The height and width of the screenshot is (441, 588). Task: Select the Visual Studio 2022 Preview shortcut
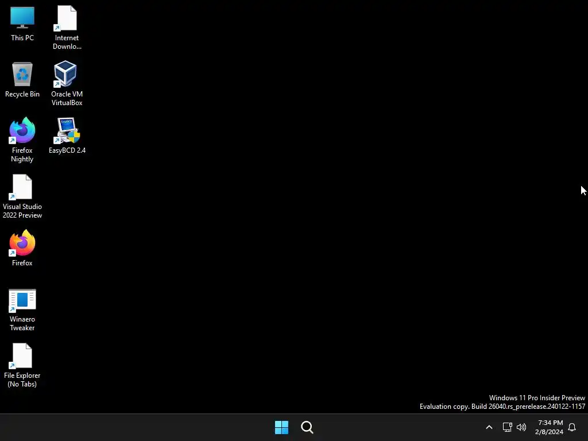pos(22,187)
